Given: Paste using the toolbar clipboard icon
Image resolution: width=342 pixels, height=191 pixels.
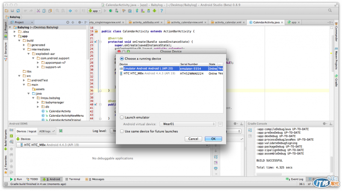Looking at the screenshot, I should point(50,11).
